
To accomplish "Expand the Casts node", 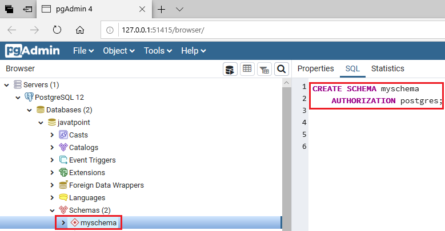I will [x=52, y=135].
